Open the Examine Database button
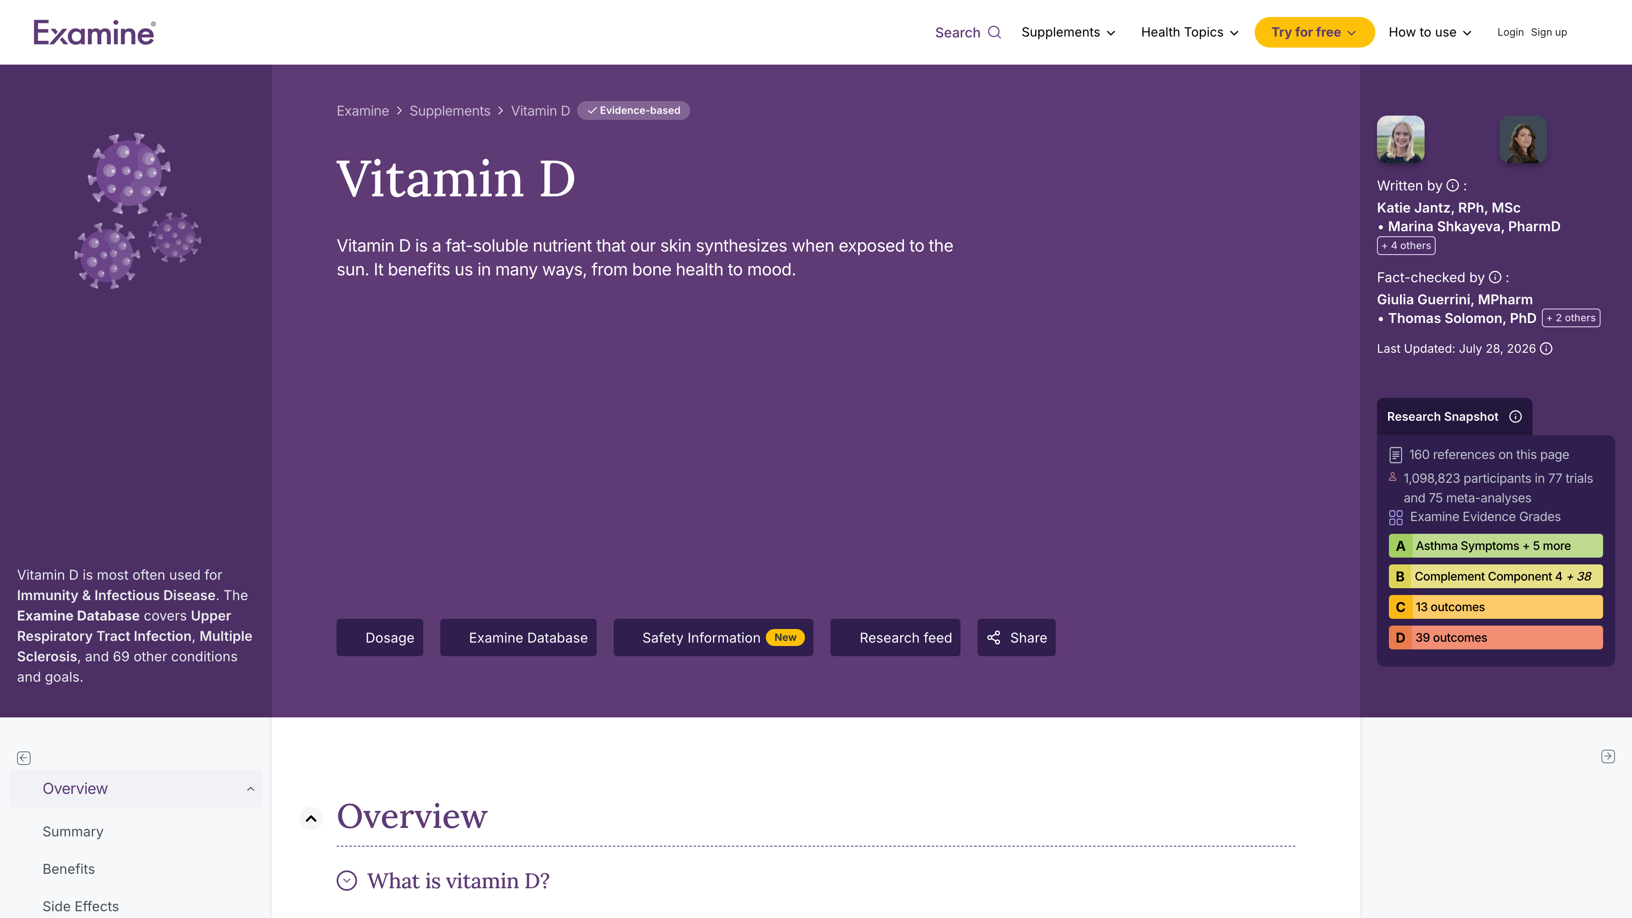1632x918 pixels. [518, 637]
